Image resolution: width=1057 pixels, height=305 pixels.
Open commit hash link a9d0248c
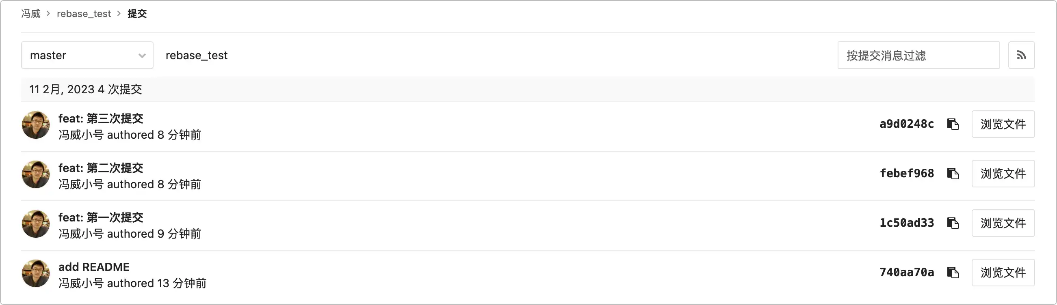[906, 124]
